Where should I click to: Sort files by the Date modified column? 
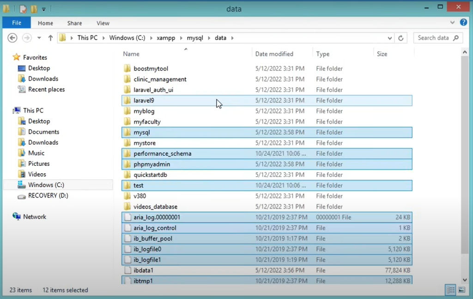(x=275, y=54)
